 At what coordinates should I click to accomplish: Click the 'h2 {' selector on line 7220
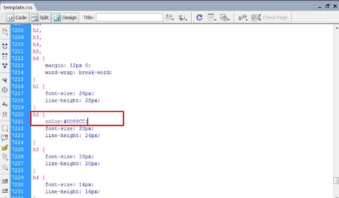39,114
